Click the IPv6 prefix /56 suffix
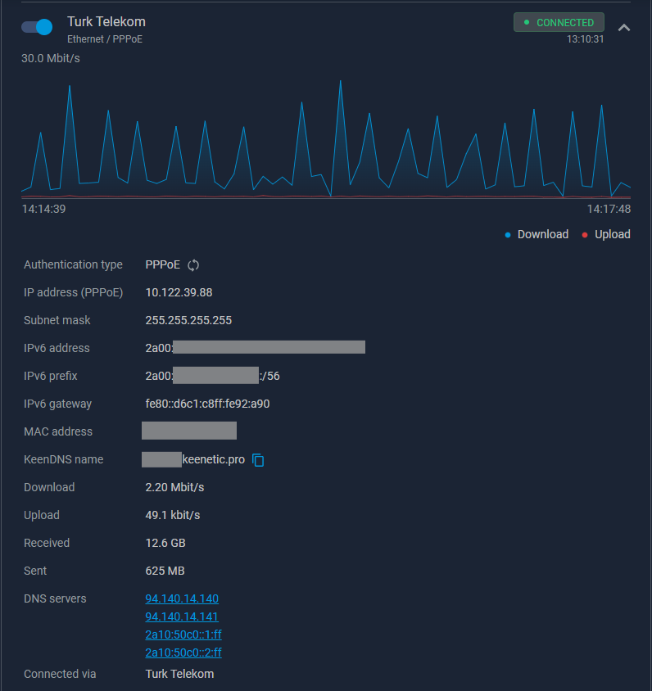Viewport: 652px width, 691px height. tap(269, 376)
